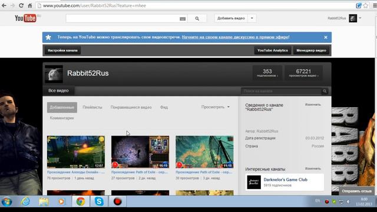
Task: Open the Chrome menu icon
Action: [x=375, y=5]
